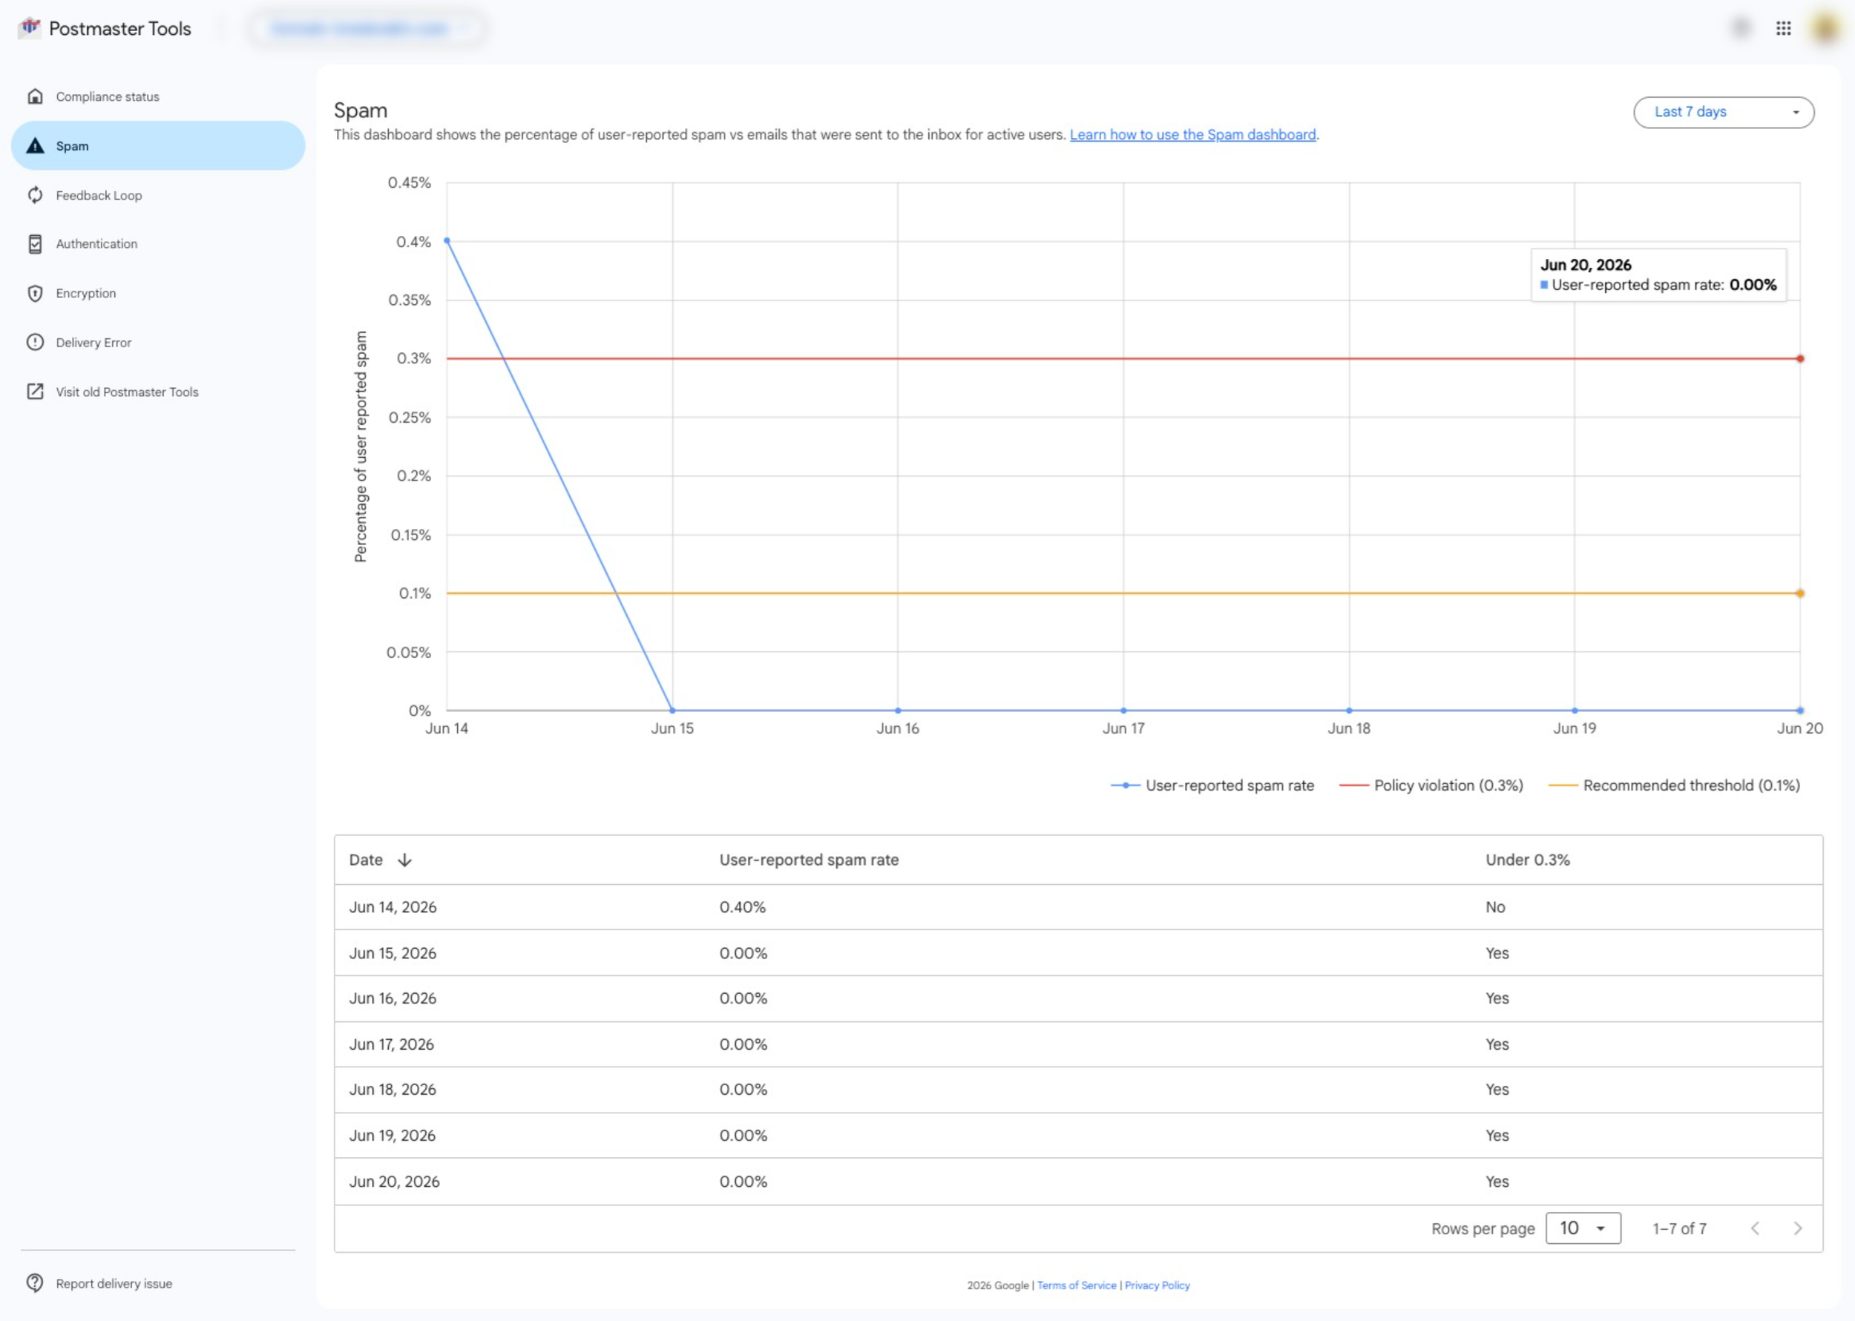
Task: Open the blurred domain selector dropdown
Action: tap(367, 28)
